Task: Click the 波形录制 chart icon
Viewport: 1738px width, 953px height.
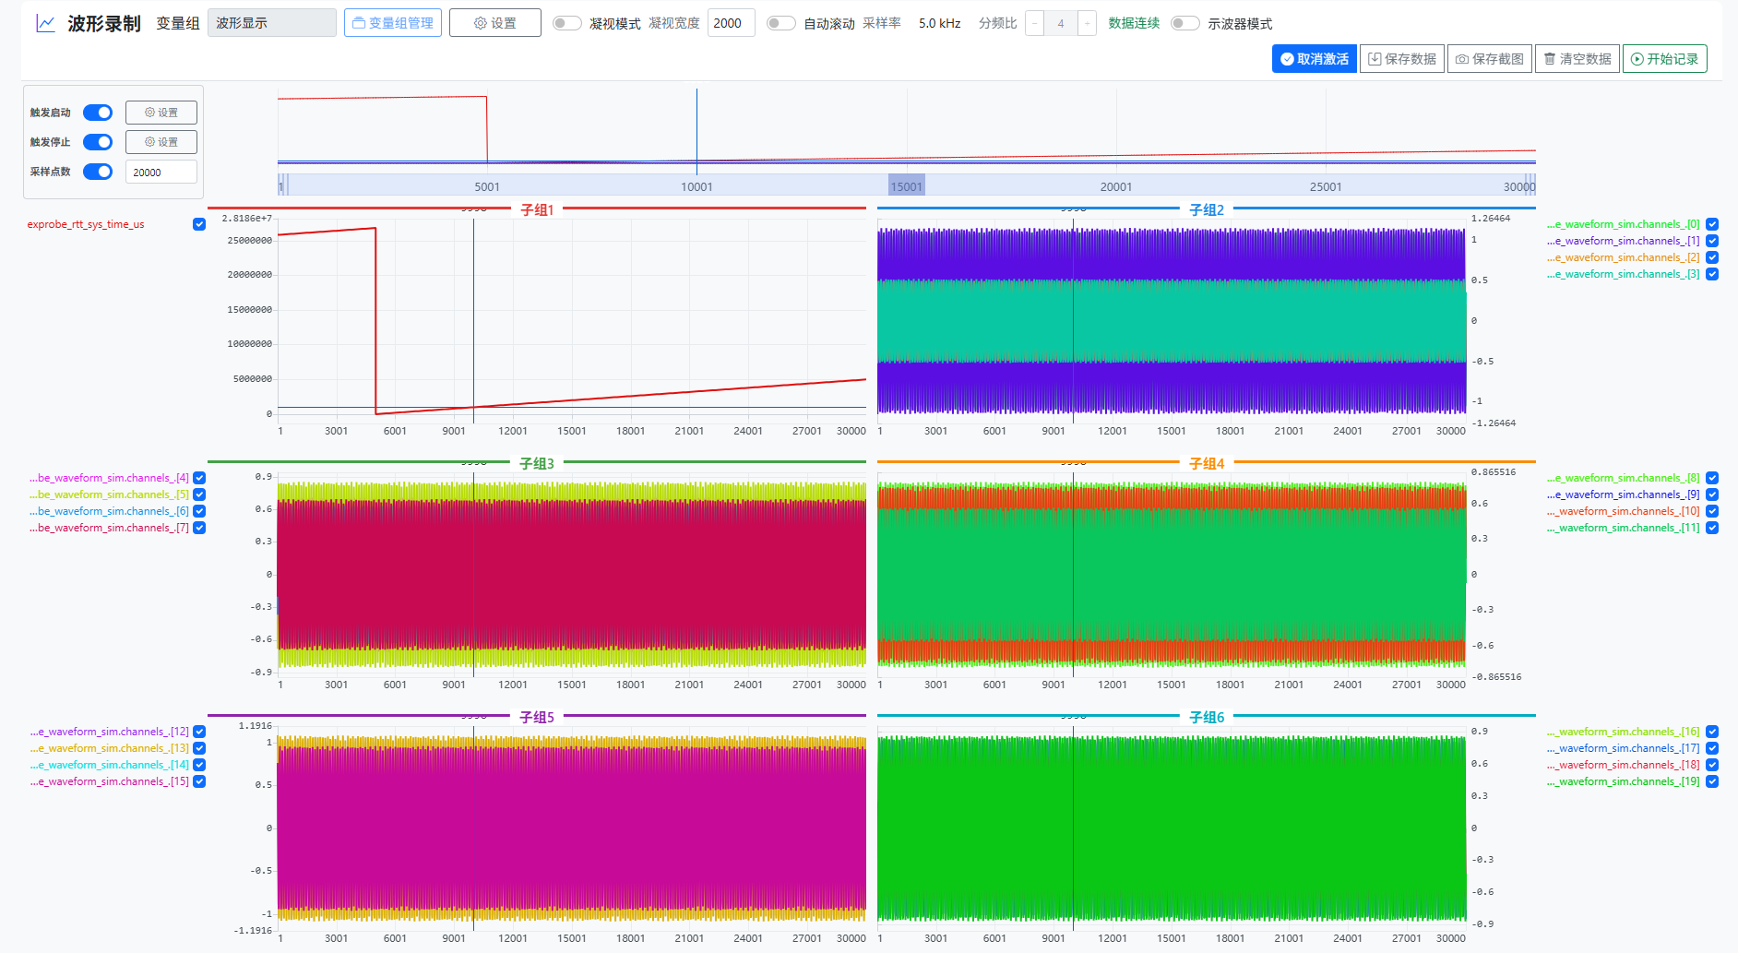Action: tap(45, 23)
